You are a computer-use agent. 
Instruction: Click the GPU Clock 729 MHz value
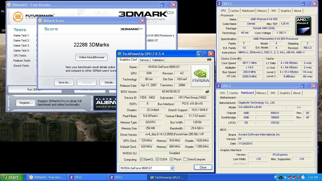146,141
